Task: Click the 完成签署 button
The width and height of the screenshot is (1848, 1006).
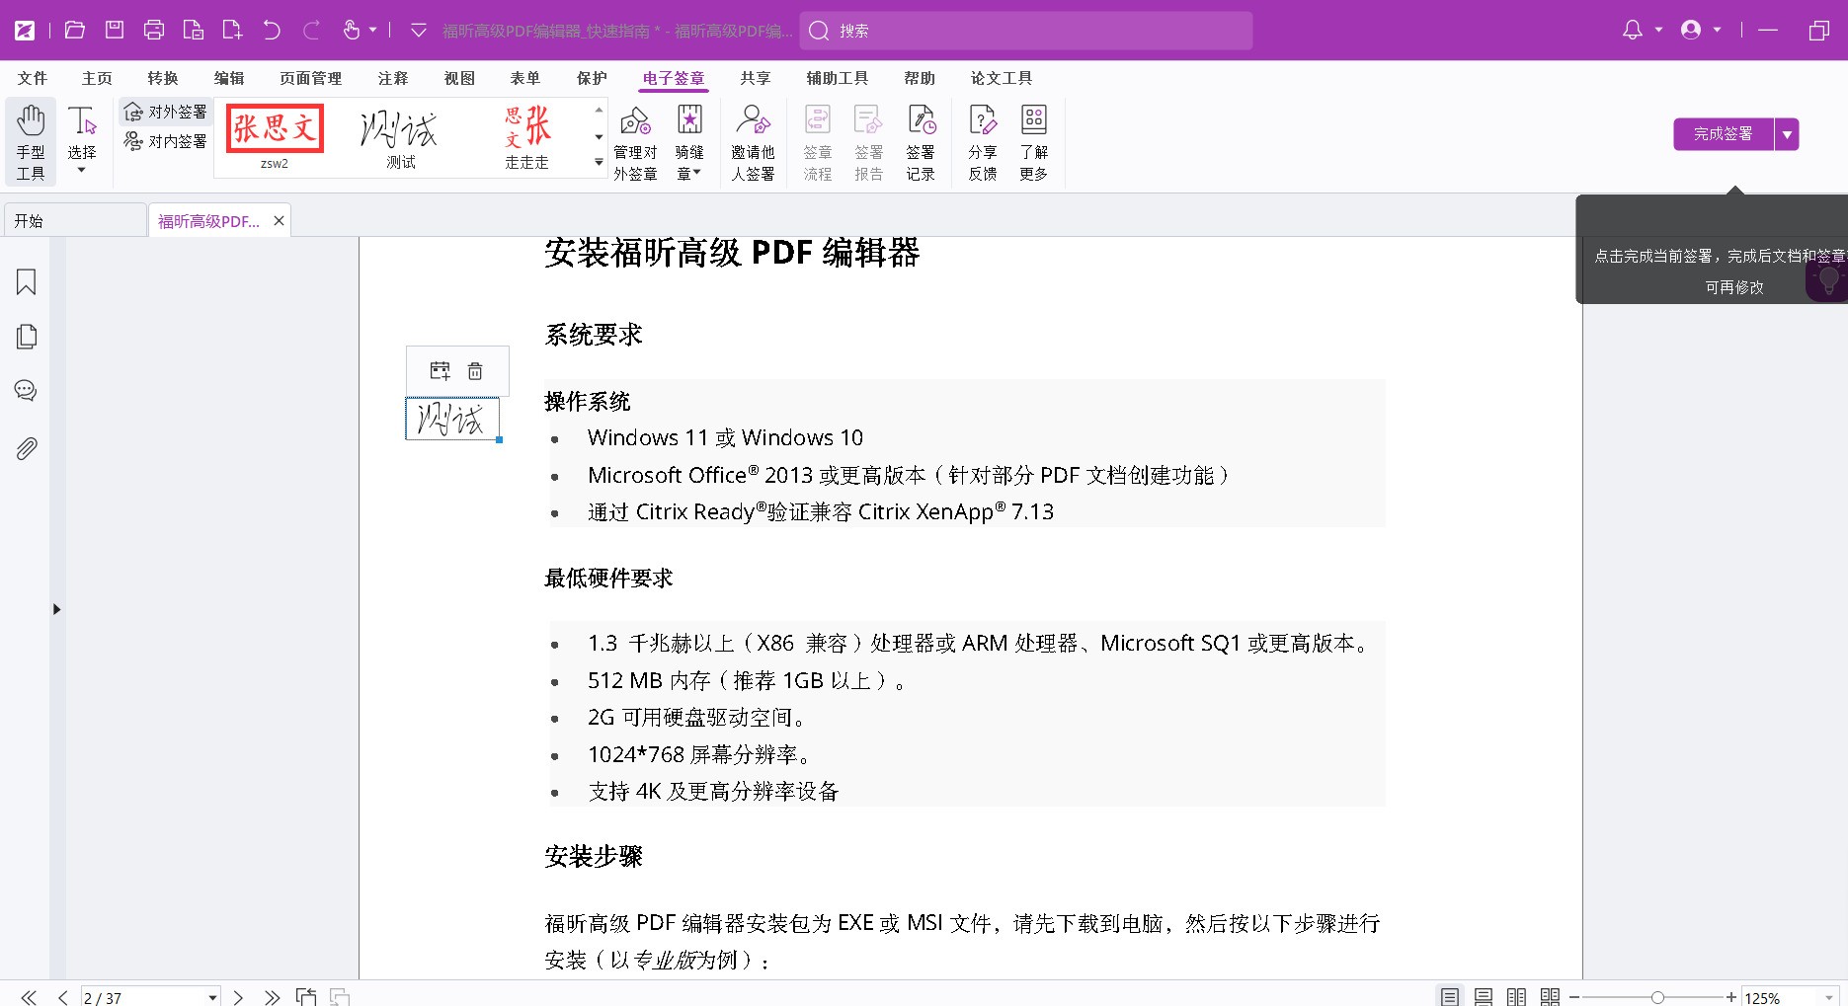Action: (1723, 134)
